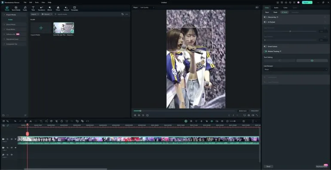This screenshot has height=170, width=331.
Task: Click the split scissors icon in timeline toolbar
Action: point(31,121)
